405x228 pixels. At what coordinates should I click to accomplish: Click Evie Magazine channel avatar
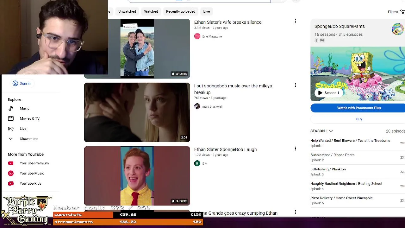tap(197, 36)
